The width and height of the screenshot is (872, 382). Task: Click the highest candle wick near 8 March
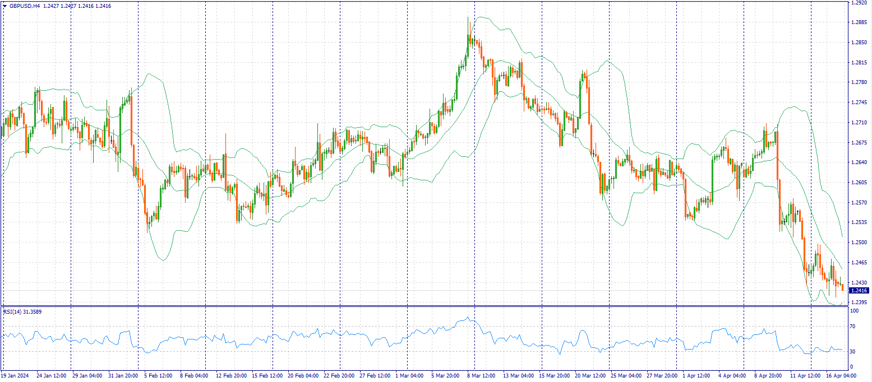tap(468, 19)
